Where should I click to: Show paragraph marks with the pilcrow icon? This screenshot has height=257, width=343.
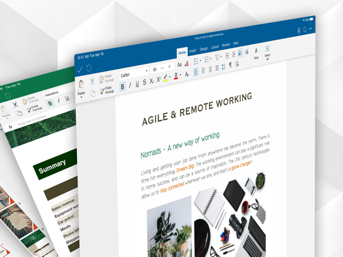(231, 65)
